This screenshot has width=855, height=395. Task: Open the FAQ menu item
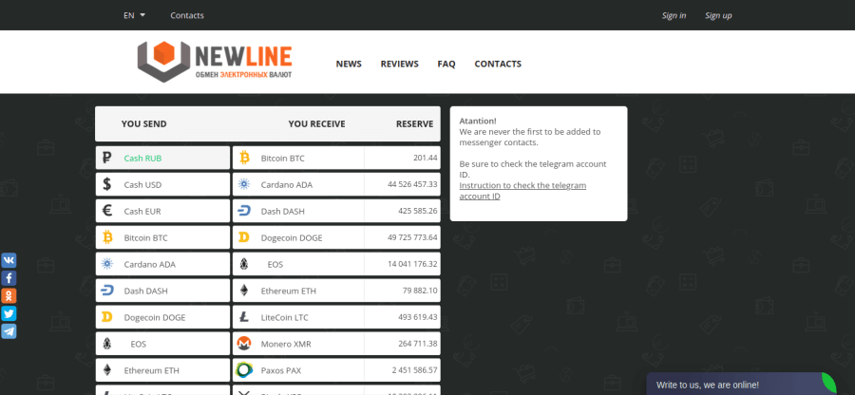click(446, 64)
